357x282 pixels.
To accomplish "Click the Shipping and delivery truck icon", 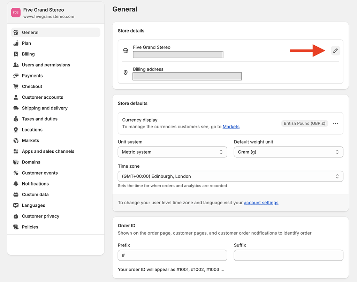I will tap(16, 108).
